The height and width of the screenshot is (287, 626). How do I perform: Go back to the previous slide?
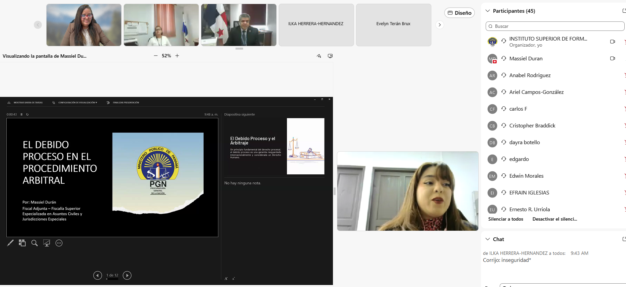[97, 275]
